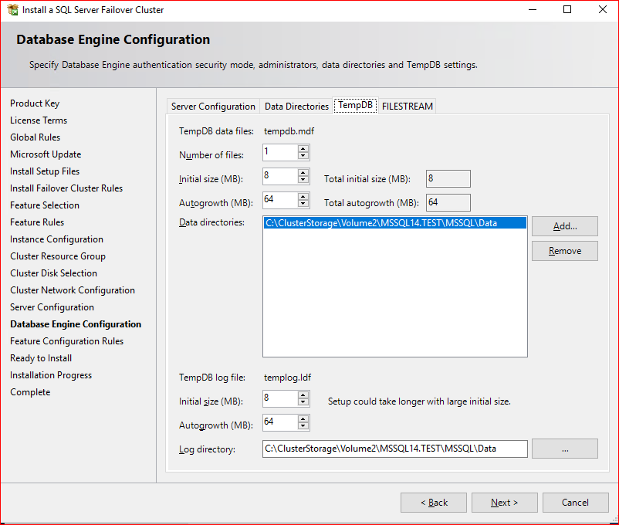619x525 pixels.
Task: Switch to the Data Directories tab
Action: point(296,107)
